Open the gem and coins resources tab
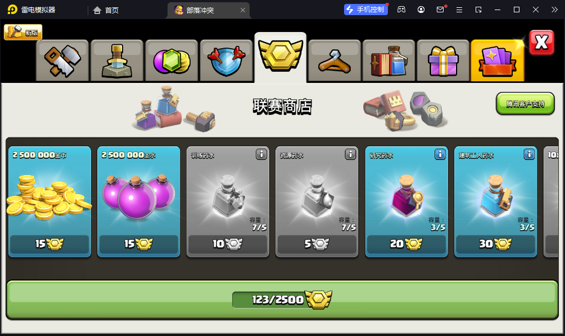The width and height of the screenshot is (565, 336). [x=171, y=61]
